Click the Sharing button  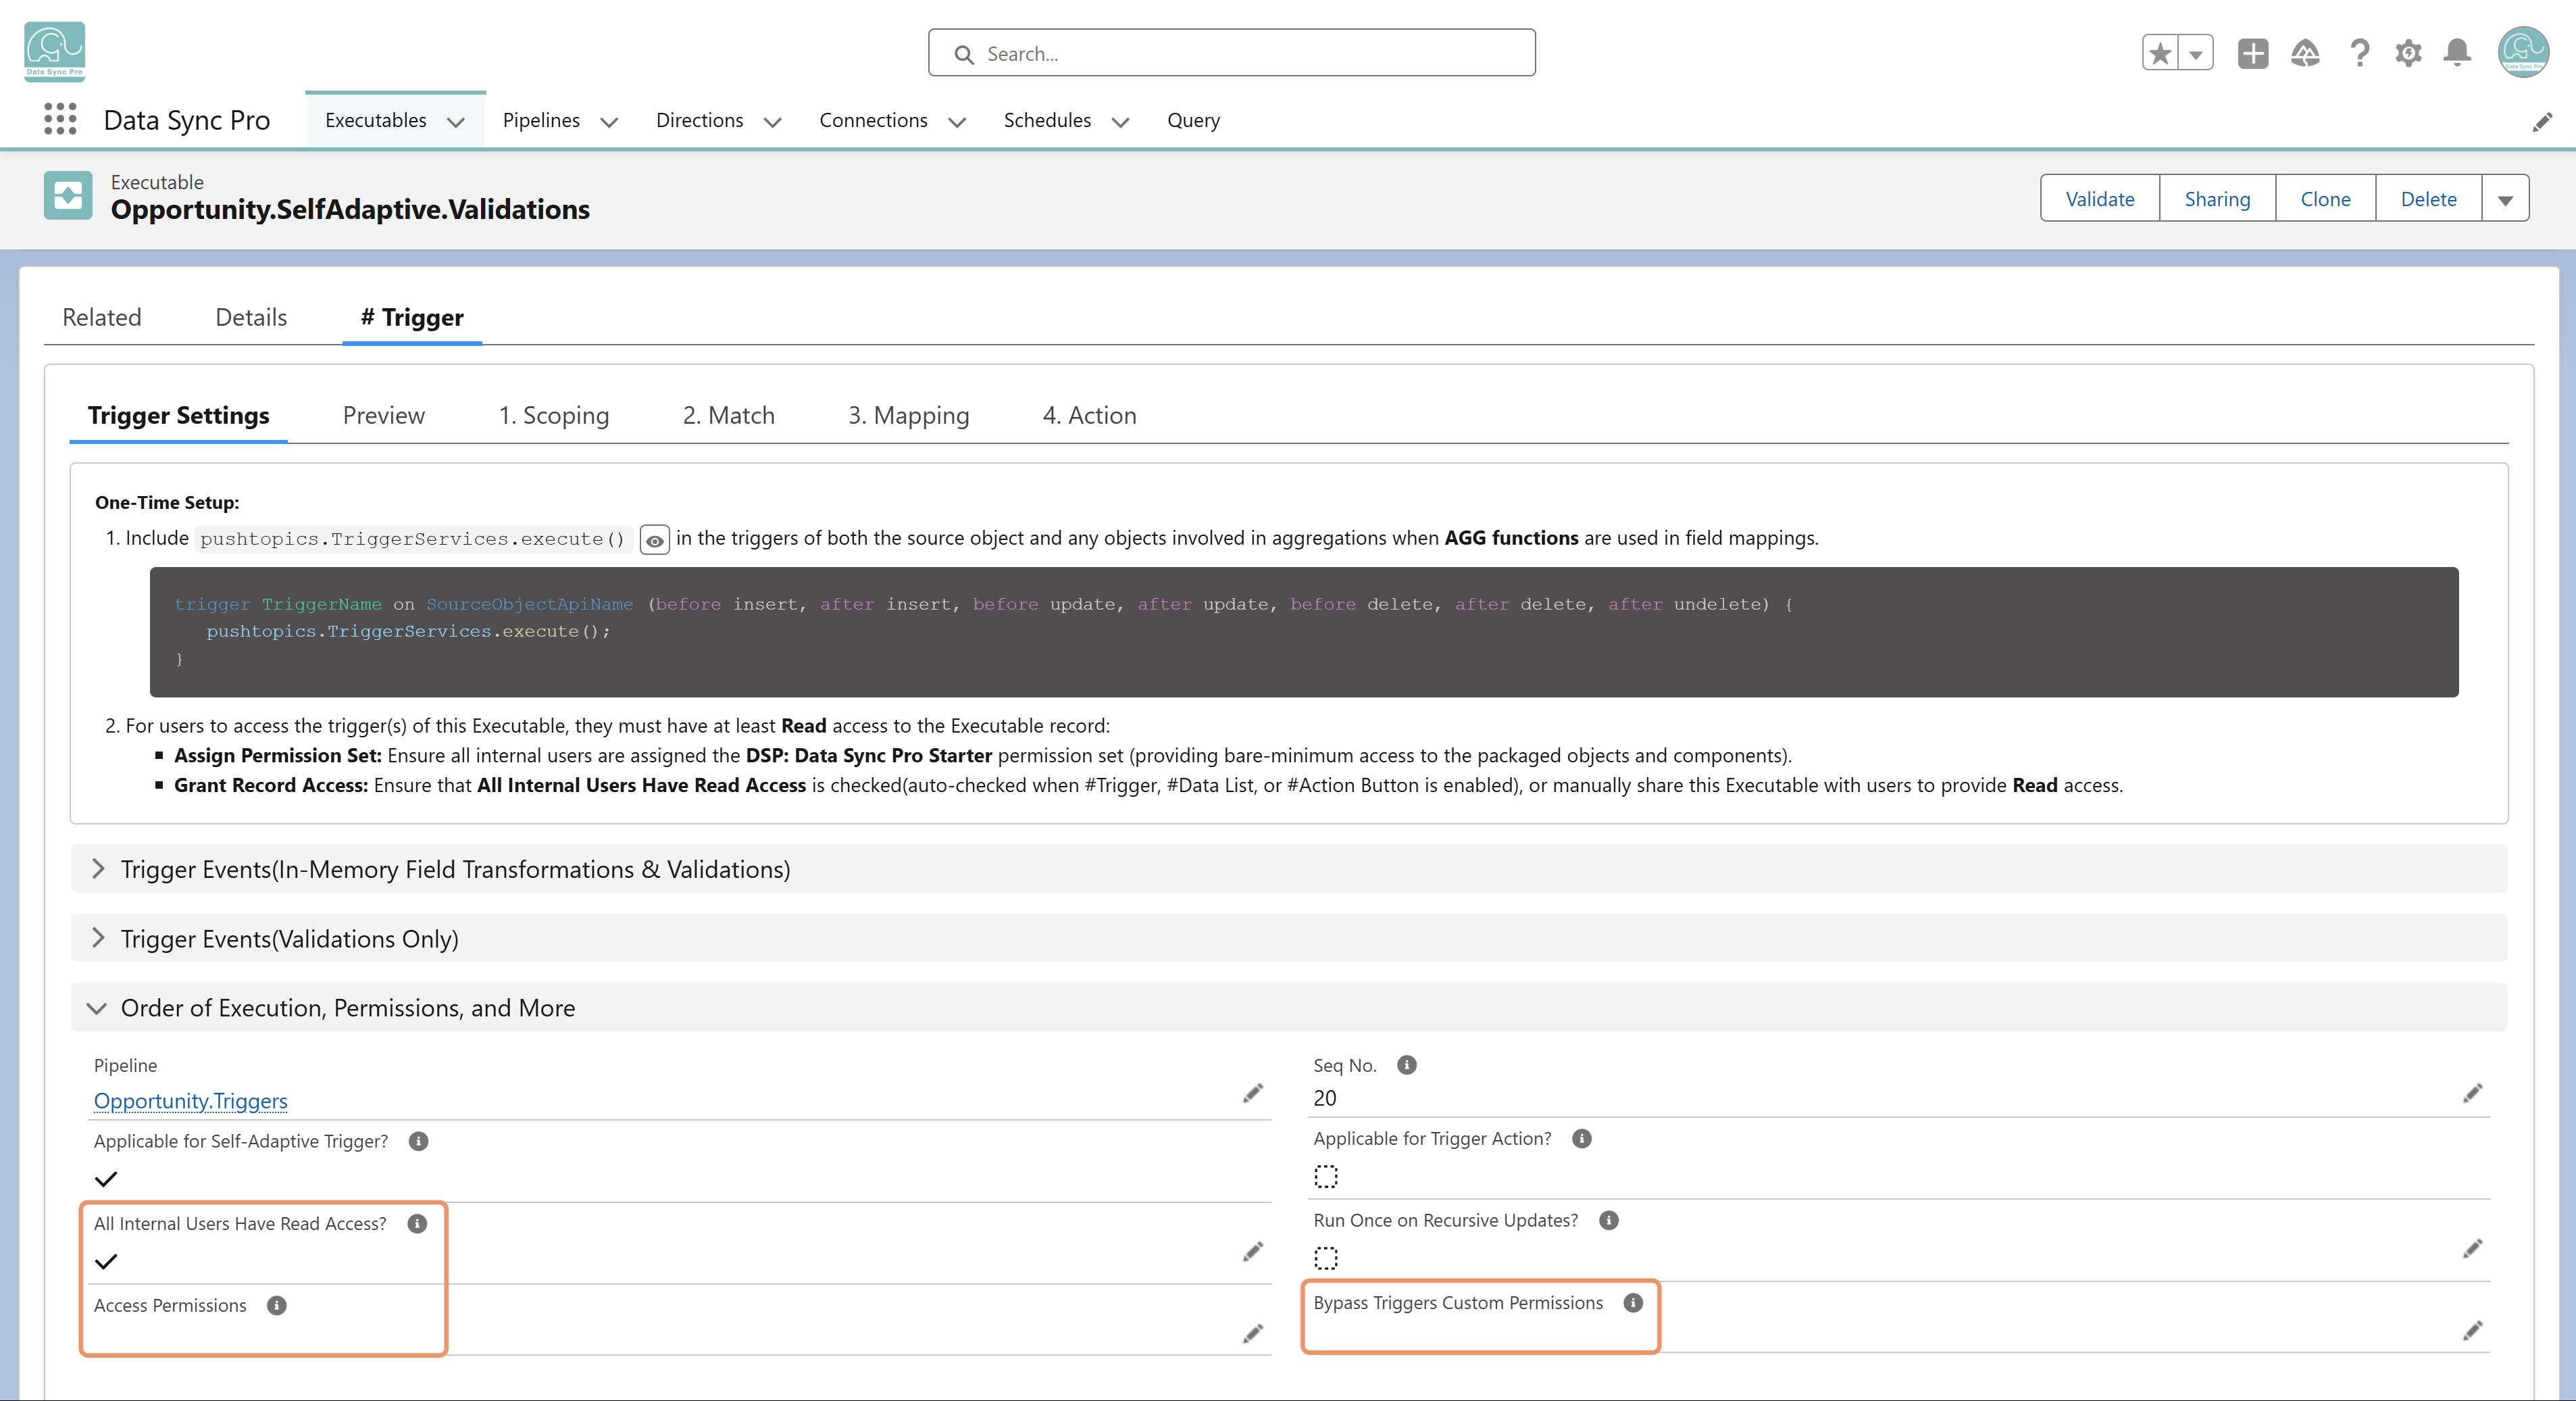2217,198
